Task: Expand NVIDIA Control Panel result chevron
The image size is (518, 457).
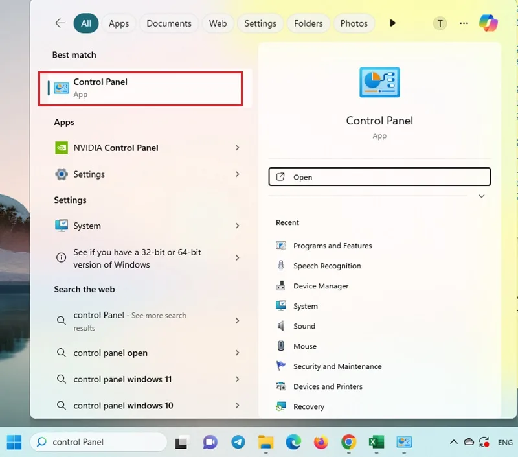Action: (x=237, y=148)
